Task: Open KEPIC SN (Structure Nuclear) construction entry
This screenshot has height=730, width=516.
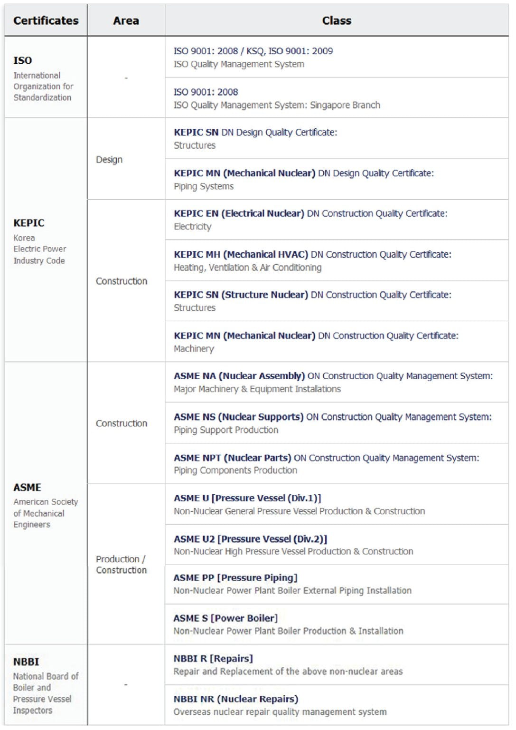Action: tap(312, 295)
